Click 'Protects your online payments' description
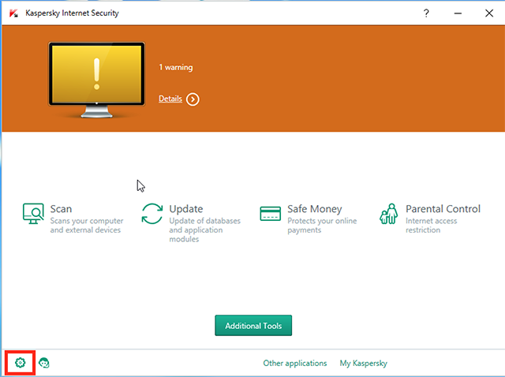 (x=322, y=226)
